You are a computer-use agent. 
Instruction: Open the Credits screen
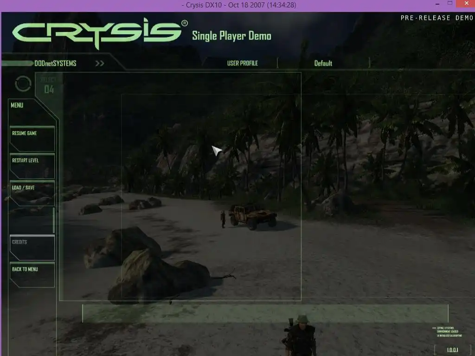pos(32,248)
